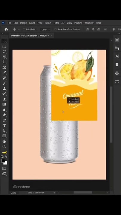Select the Dodge tool
The height and width of the screenshot is (215, 121).
[4, 115]
